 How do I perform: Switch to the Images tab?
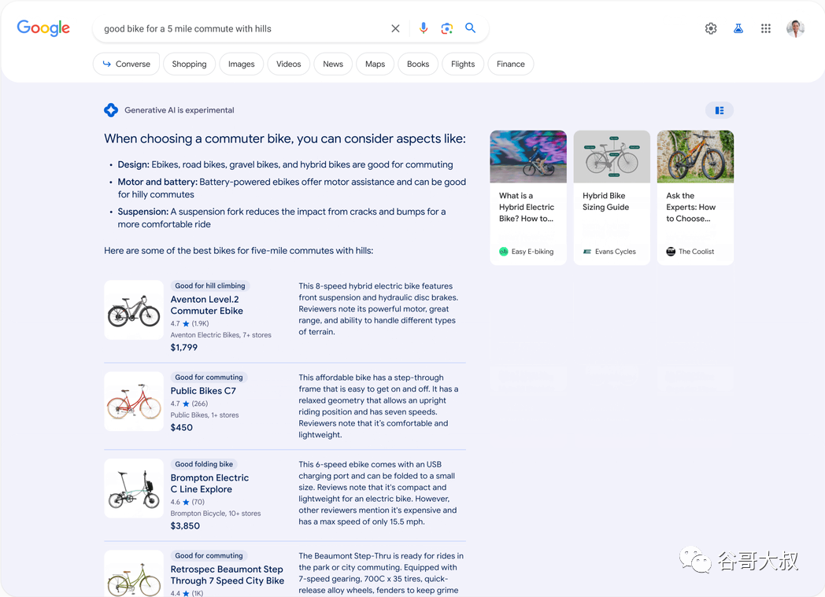(x=241, y=64)
